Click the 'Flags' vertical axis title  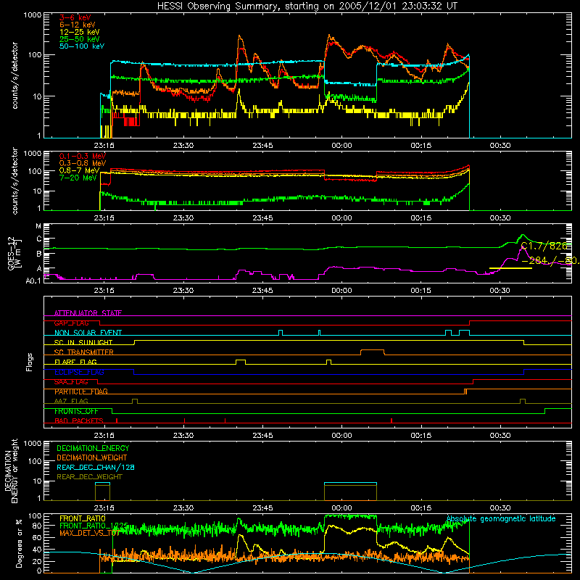pos(30,362)
